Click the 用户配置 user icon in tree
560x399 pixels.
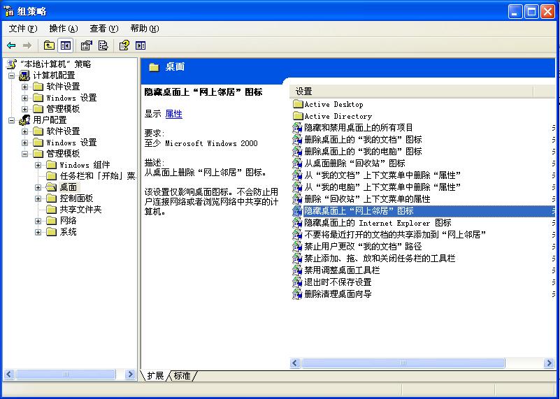pos(25,120)
